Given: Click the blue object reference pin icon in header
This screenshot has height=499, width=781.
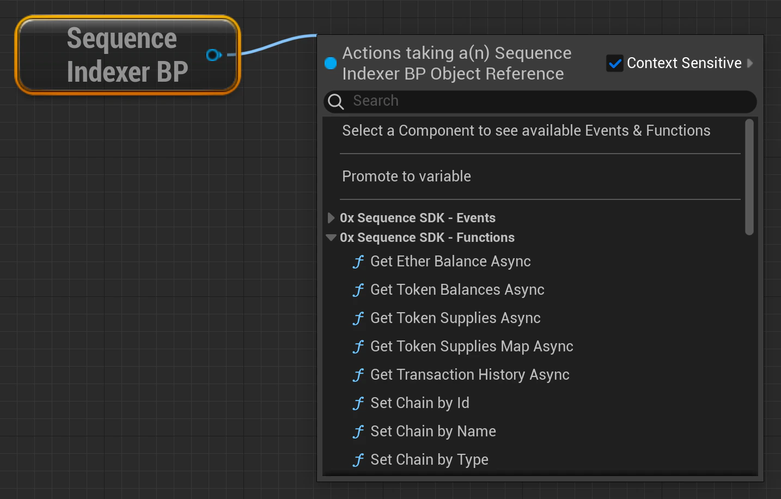Looking at the screenshot, I should [331, 63].
